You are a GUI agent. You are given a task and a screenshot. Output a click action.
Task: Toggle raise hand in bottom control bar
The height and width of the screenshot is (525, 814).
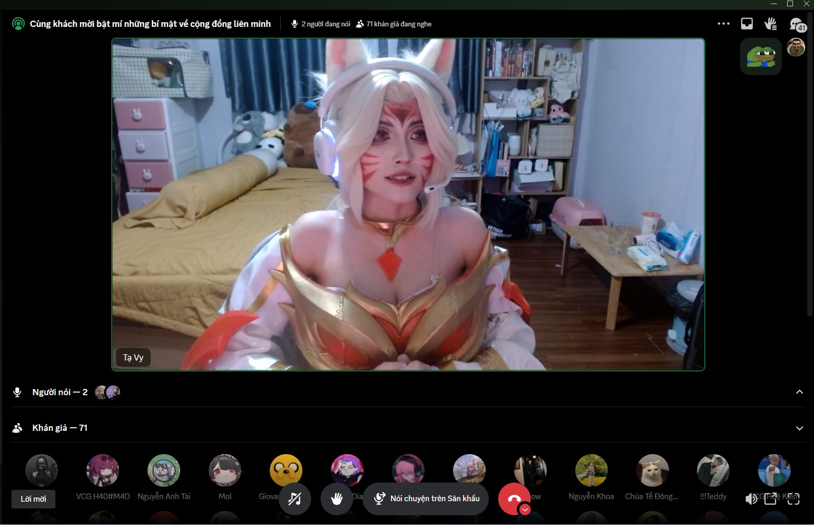point(337,499)
